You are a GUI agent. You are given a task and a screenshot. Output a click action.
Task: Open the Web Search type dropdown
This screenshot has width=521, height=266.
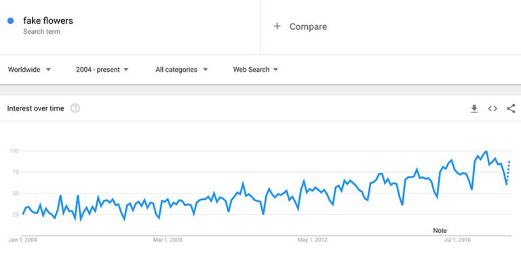tap(256, 70)
